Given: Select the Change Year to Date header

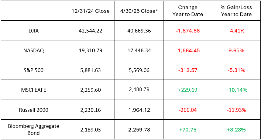Looking at the screenshot, I should tap(187, 11).
